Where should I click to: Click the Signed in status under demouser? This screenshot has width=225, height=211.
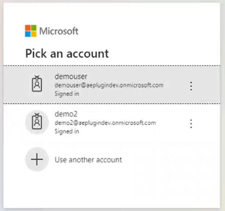point(67,94)
